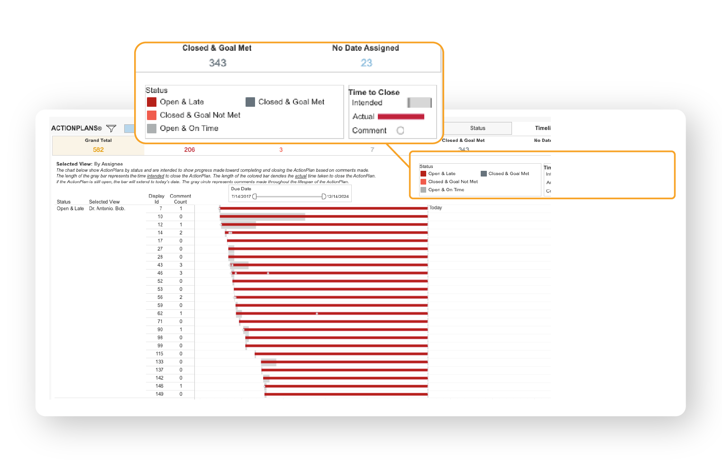Click the gray Intended bar sample in legend
This screenshot has height=465, width=722.
tap(420, 102)
